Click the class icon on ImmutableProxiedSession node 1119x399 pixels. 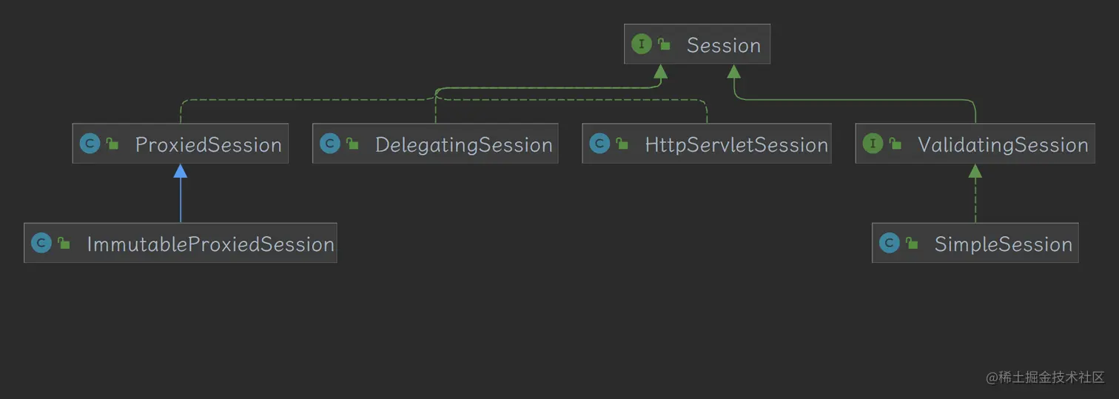point(41,243)
